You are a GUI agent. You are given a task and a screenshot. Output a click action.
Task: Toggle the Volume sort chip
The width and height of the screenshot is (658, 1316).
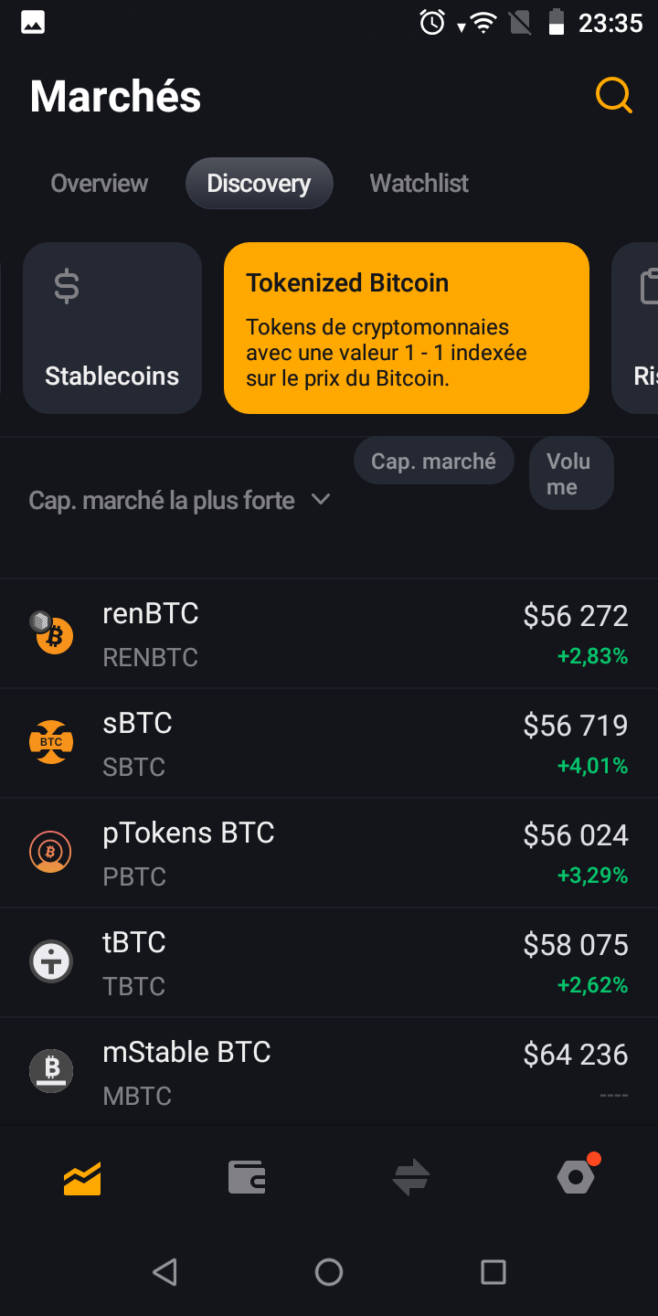pyautogui.click(x=570, y=474)
